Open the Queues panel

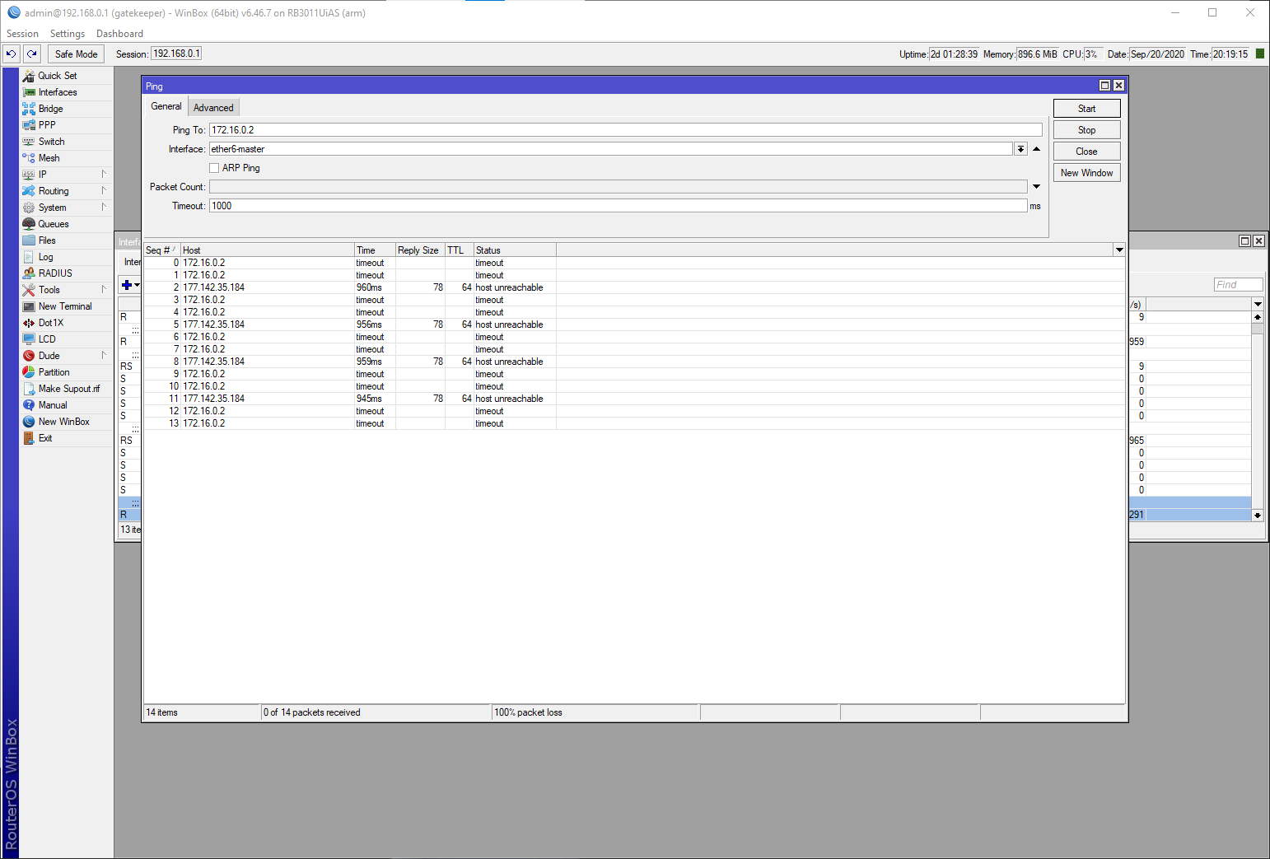click(x=53, y=223)
